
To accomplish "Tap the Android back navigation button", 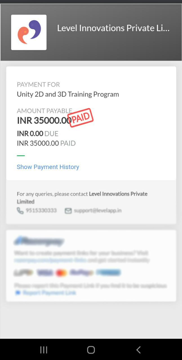I will 138,350.
